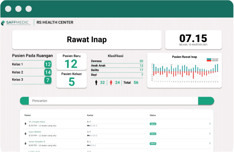The image size is (234, 152).
Task: Click the Selesai status badge for room B-7
Action: pos(153,124)
